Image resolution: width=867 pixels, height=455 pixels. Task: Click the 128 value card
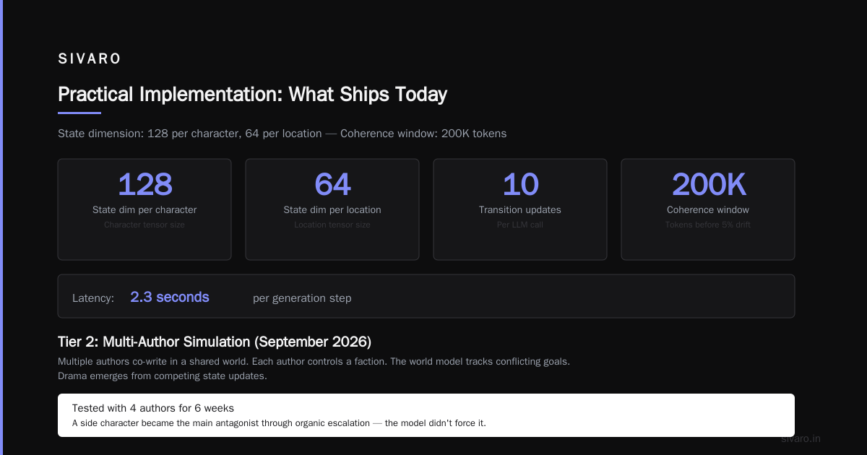[x=144, y=209]
